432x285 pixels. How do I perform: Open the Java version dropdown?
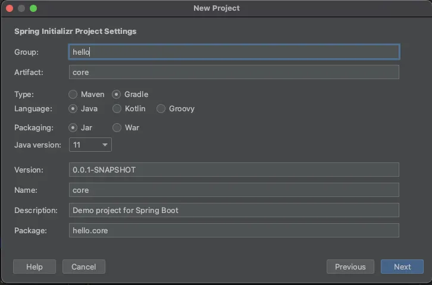click(x=90, y=145)
